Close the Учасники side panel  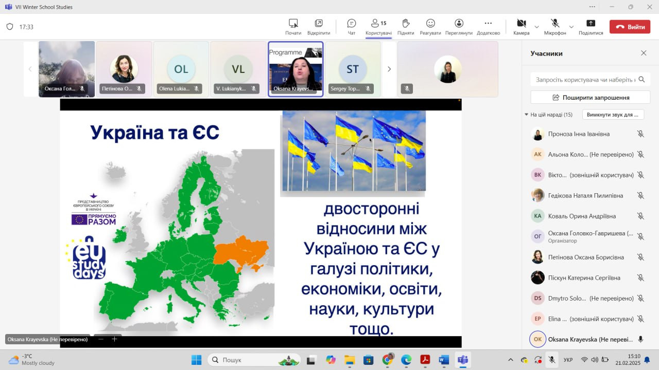tap(644, 53)
